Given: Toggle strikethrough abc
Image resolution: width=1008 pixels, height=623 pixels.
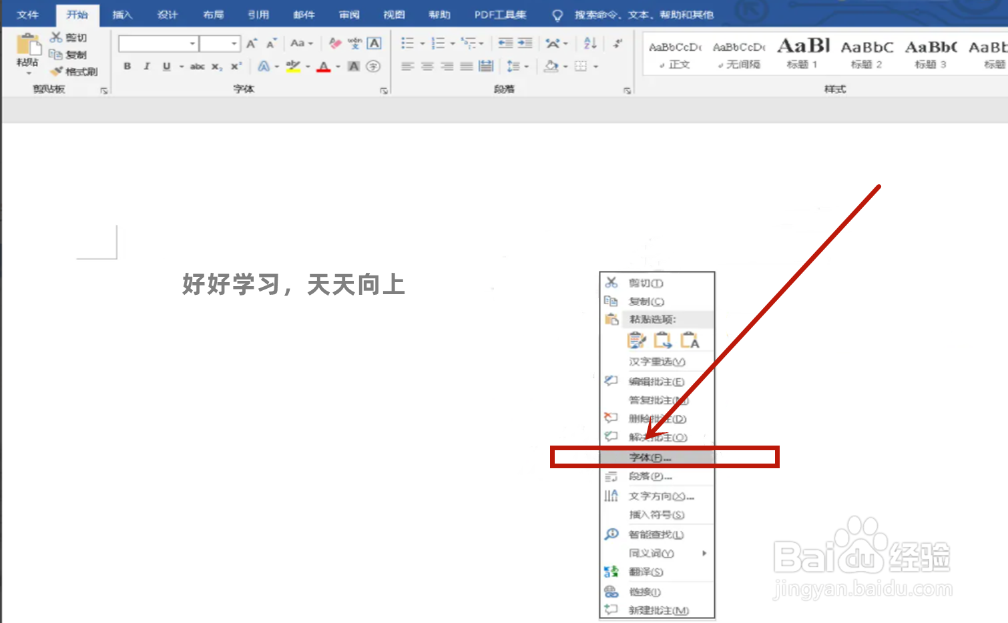Looking at the screenshot, I should (x=198, y=66).
